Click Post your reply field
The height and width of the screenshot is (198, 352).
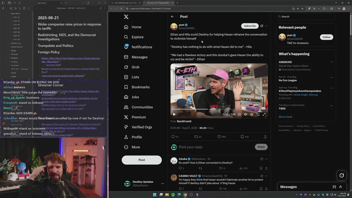[216, 147]
